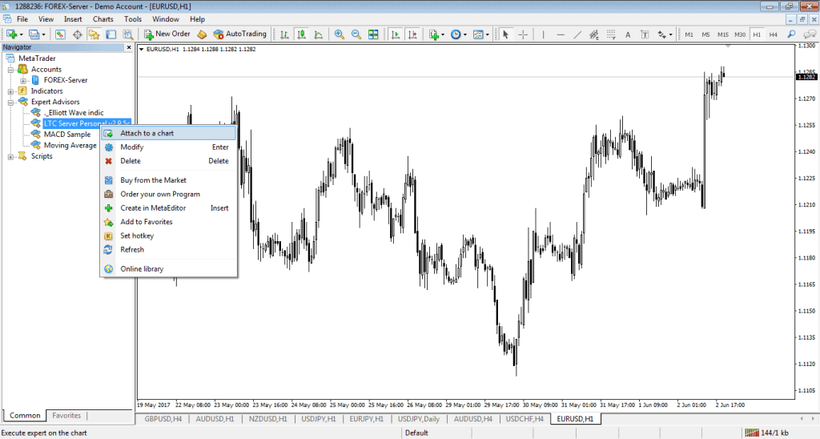Toggle chart auto scroll icon

coord(396,34)
